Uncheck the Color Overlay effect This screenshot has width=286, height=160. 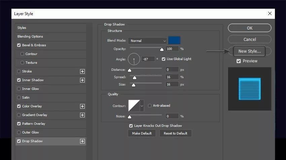tap(19, 106)
